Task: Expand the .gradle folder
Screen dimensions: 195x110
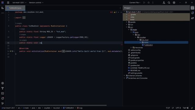Action: 126,14
